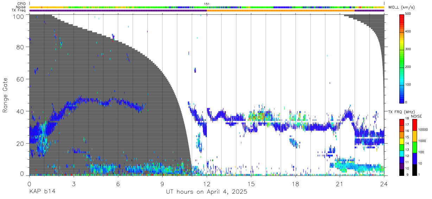Click the TX Freq row label
Viewport: 432px width, 199px height.
pyautogui.click(x=19, y=10)
